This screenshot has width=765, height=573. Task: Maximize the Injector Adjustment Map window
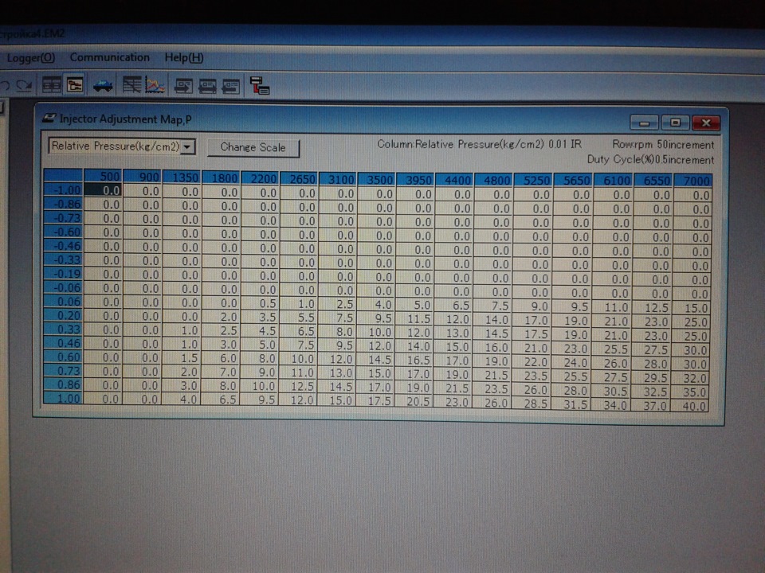point(675,123)
